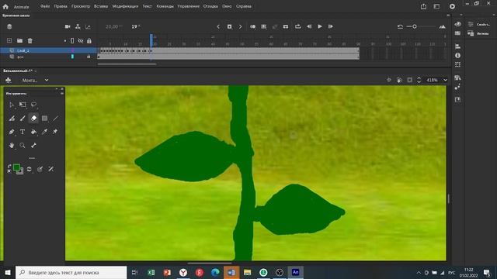Select the Hand tool
The image size is (497, 279).
(12, 146)
